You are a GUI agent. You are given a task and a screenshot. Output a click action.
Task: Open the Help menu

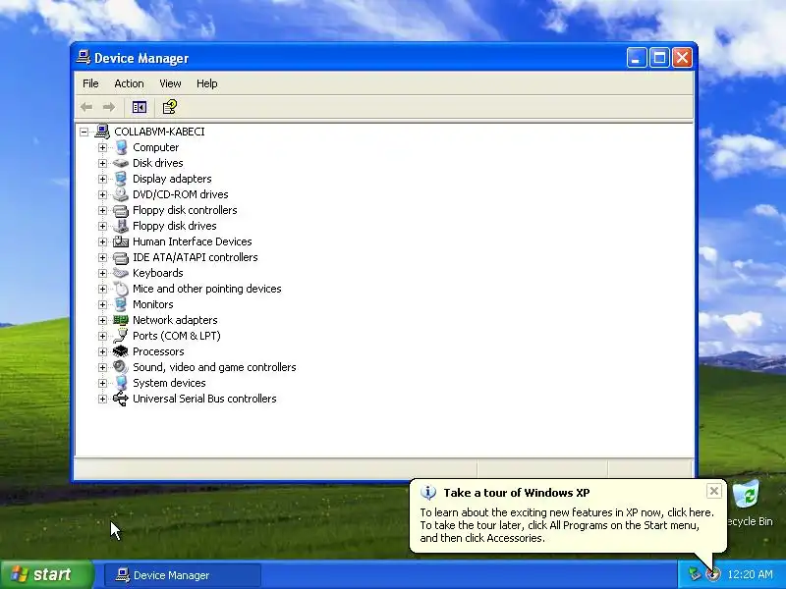click(206, 83)
